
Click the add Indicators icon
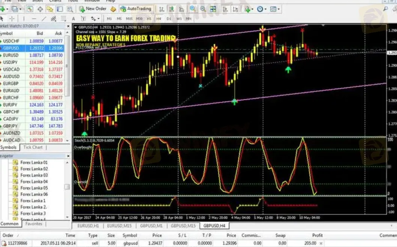point(247,9)
